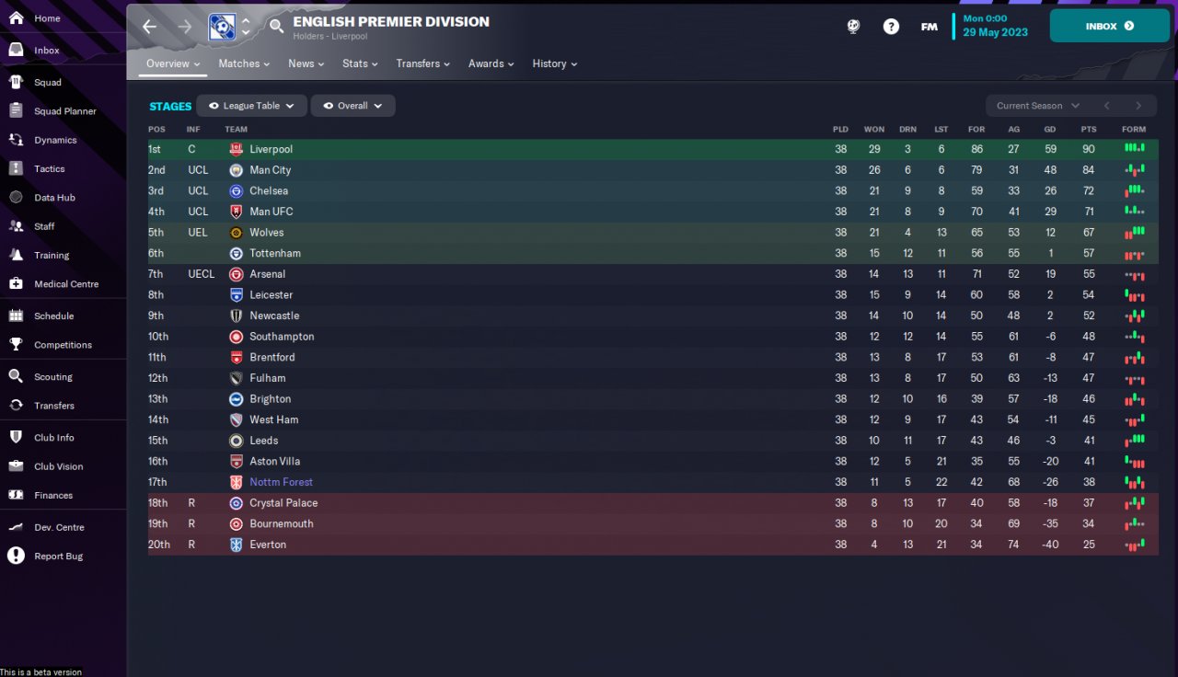Viewport: 1178px width, 677px height.
Task: Click the football icon near help button
Action: tap(853, 27)
